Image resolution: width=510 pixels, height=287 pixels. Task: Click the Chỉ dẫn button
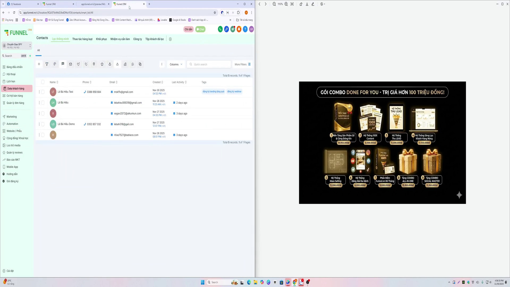[x=188, y=29]
